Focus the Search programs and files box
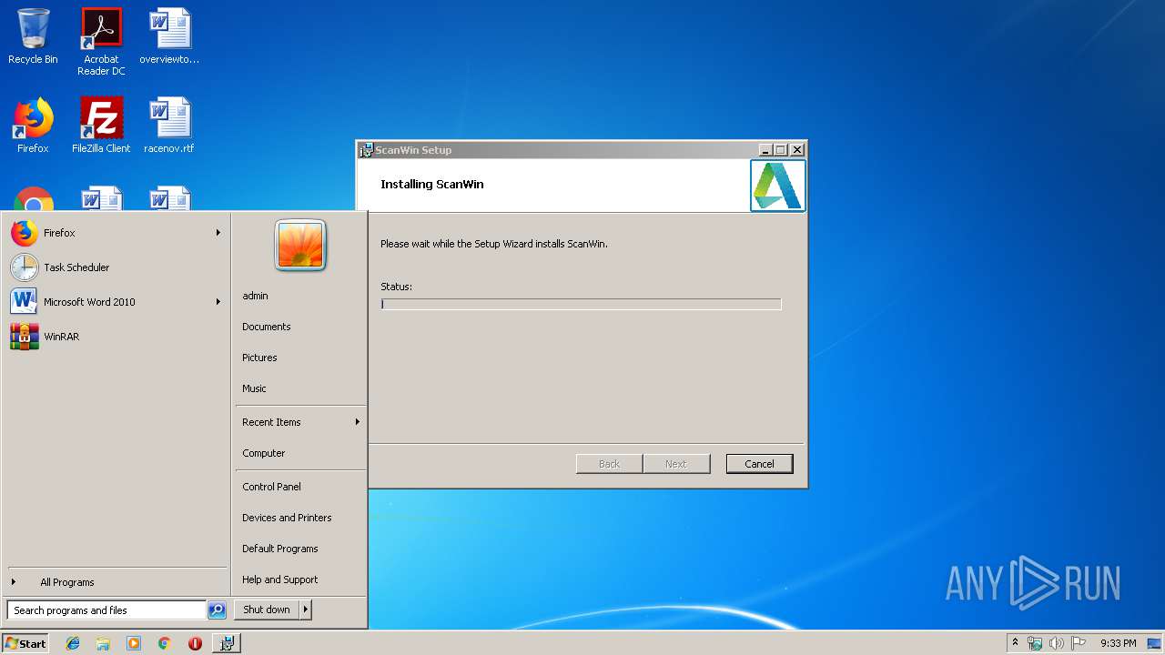This screenshot has width=1165, height=655. pos(106,610)
